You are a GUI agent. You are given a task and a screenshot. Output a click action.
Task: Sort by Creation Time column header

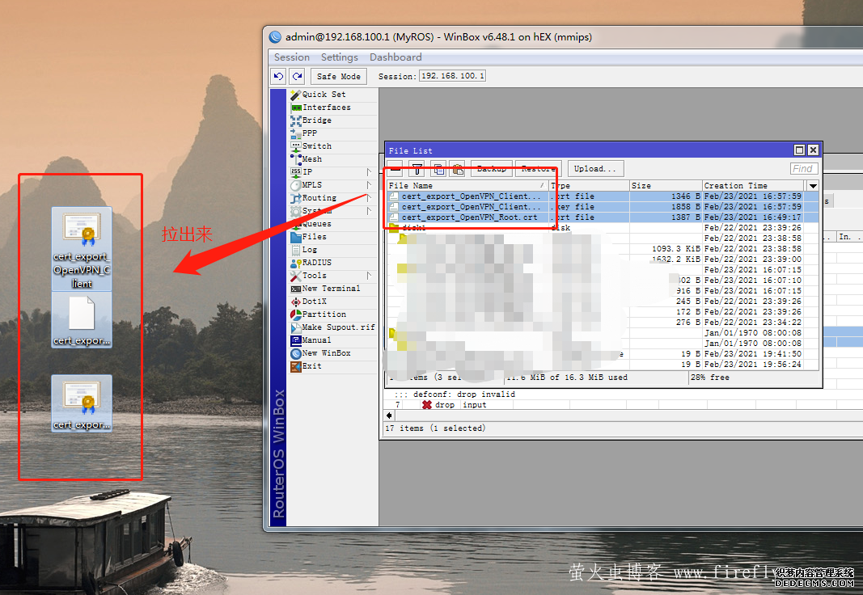click(x=754, y=186)
